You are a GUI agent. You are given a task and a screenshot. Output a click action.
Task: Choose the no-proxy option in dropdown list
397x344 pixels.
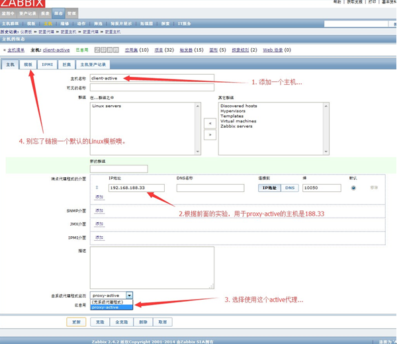coord(111,302)
